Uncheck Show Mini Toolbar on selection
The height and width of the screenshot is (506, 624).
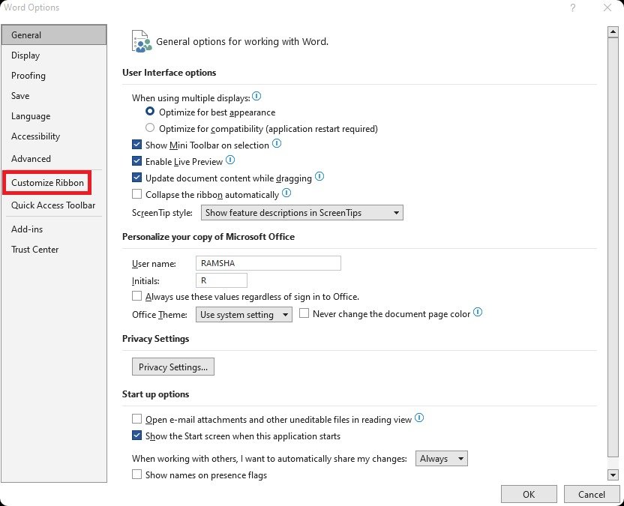(x=137, y=145)
